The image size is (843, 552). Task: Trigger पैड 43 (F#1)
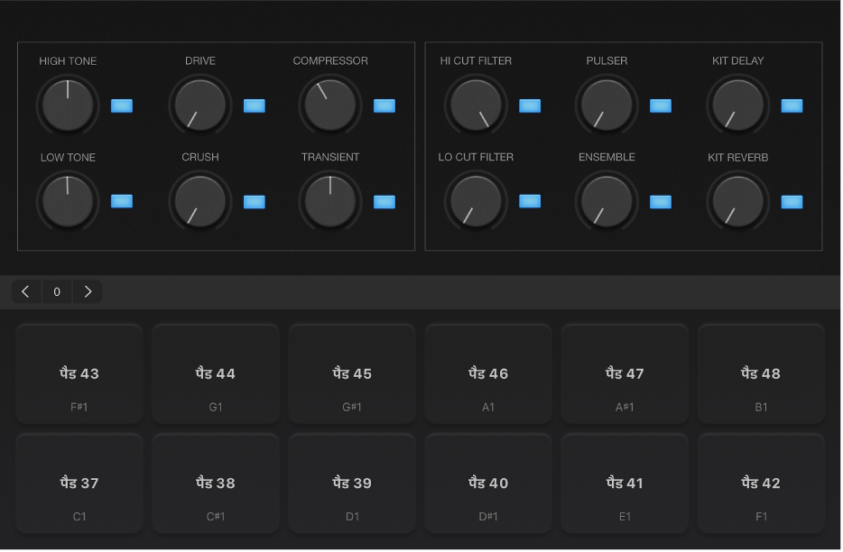[x=79, y=374]
